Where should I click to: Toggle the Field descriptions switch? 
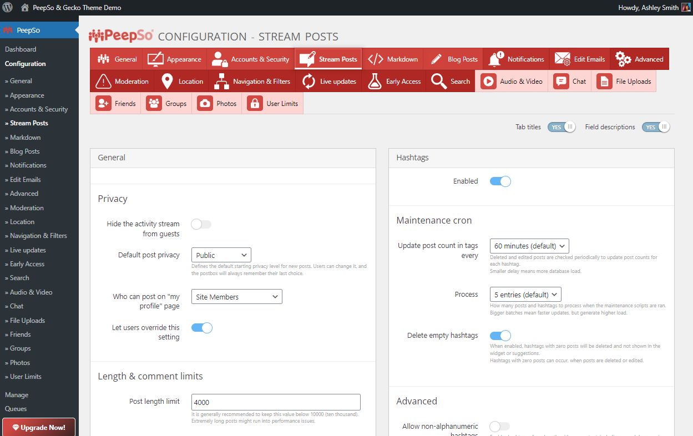[x=656, y=127]
